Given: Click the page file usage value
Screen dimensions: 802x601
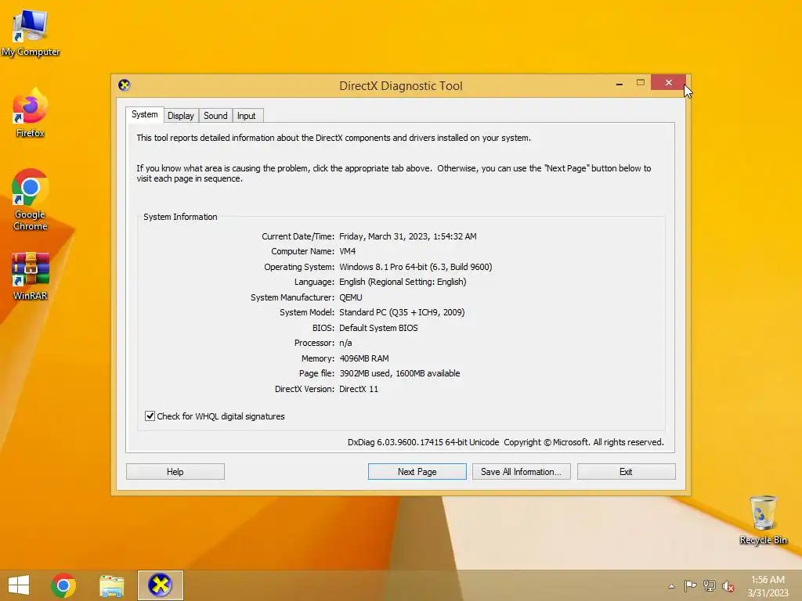Looking at the screenshot, I should [x=399, y=373].
